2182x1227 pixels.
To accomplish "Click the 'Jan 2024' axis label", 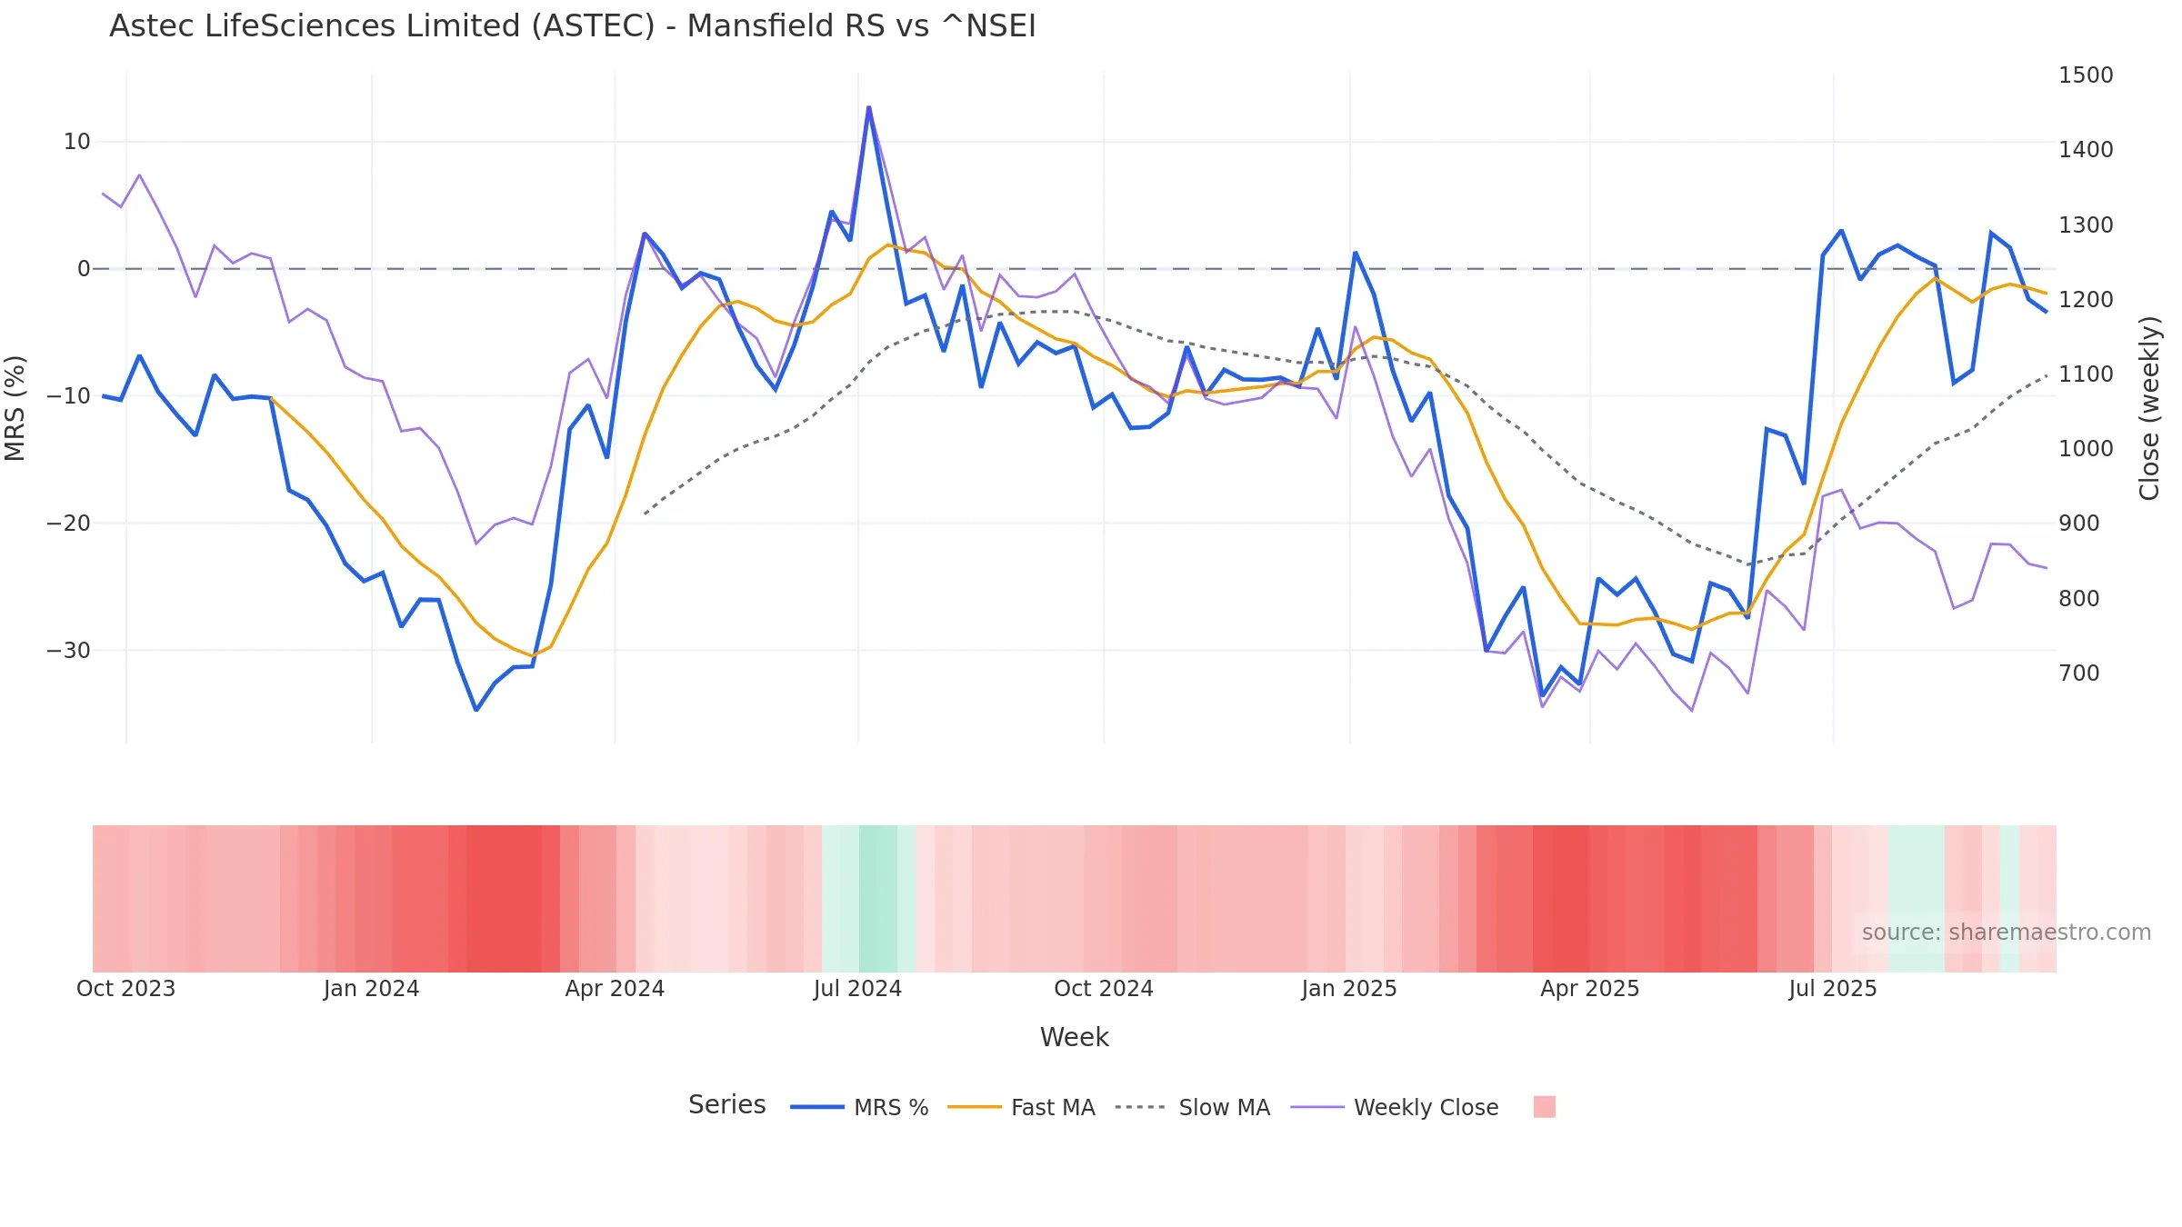I will coord(371,989).
